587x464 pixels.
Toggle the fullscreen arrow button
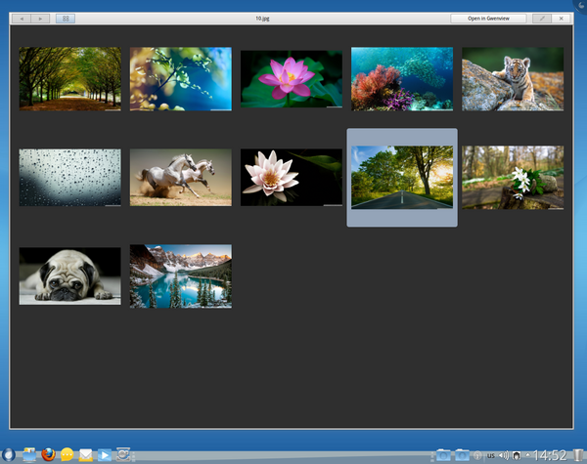[542, 19]
